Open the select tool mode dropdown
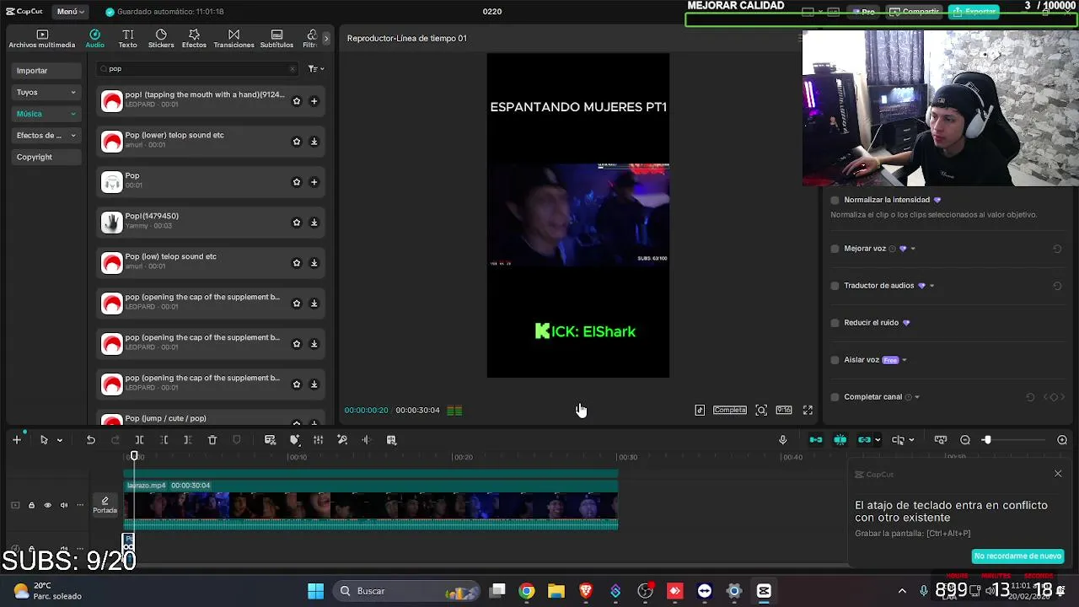This screenshot has height=607, width=1079. pos(59,440)
